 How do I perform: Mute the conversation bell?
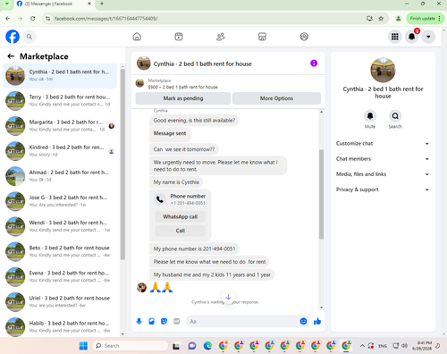pos(370,116)
